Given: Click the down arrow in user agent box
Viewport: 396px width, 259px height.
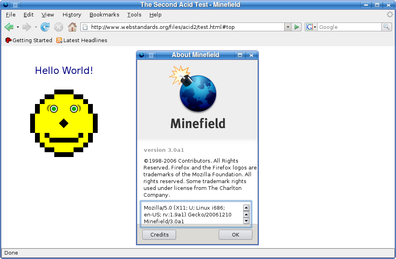Looking at the screenshot, I should (x=246, y=221).
